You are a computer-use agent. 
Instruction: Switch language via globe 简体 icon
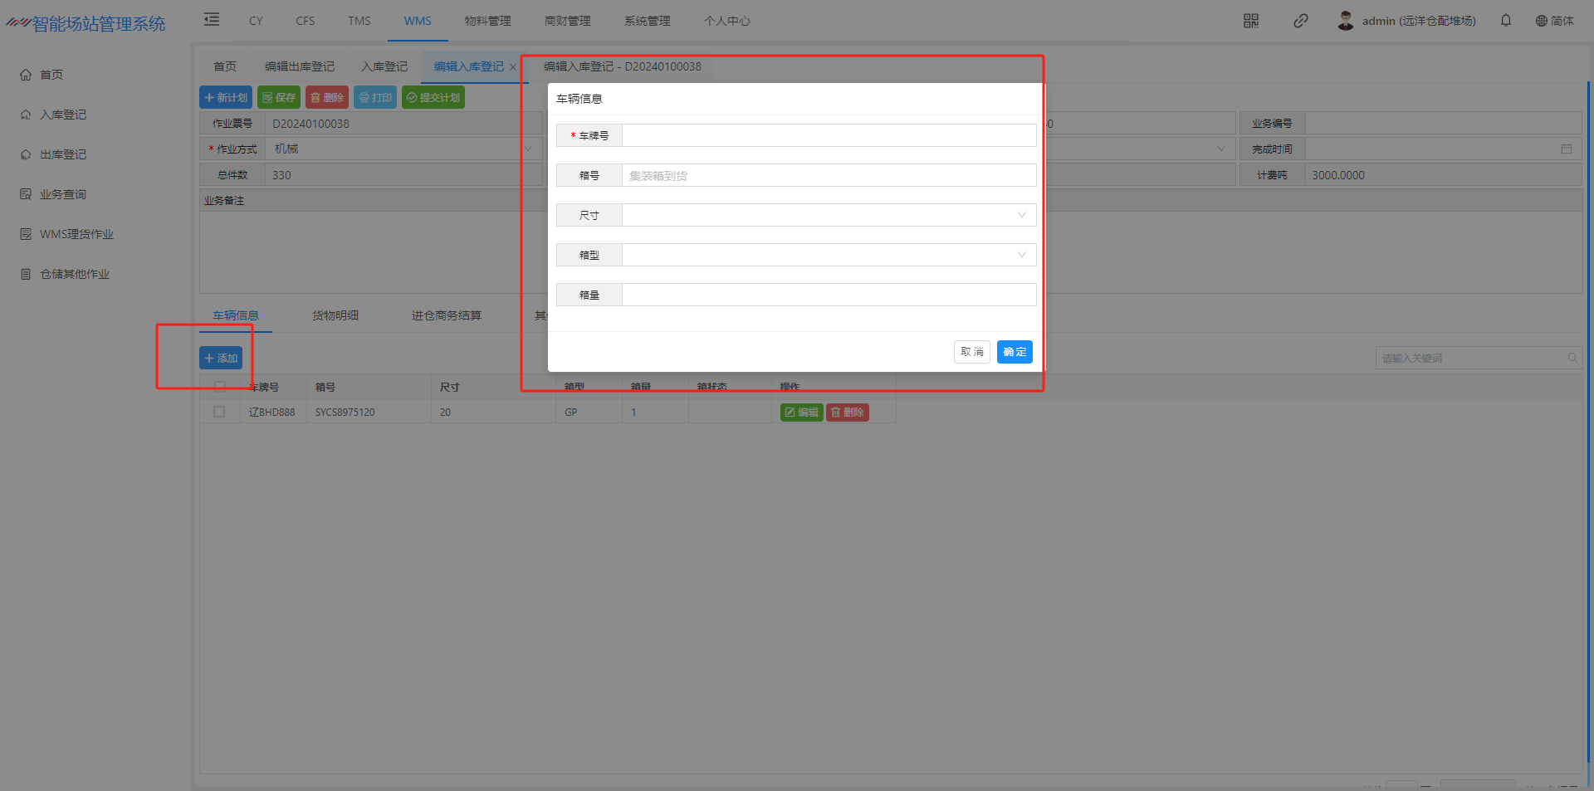point(1554,21)
